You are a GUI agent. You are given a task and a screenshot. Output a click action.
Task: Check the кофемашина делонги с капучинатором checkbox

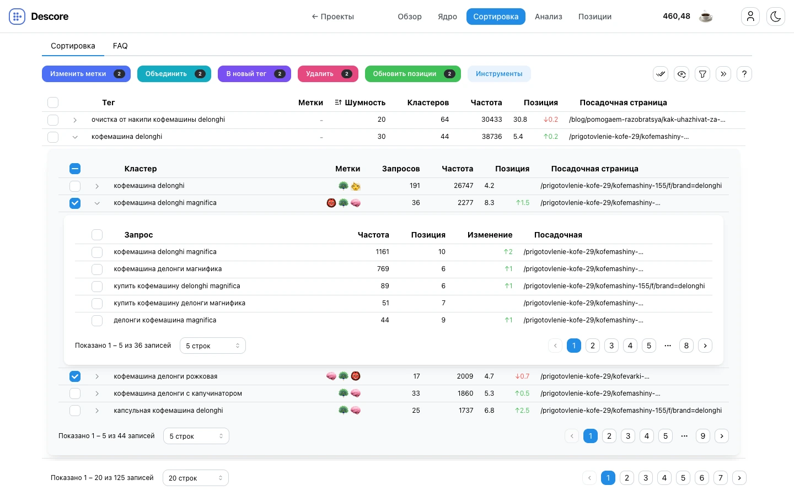75,393
